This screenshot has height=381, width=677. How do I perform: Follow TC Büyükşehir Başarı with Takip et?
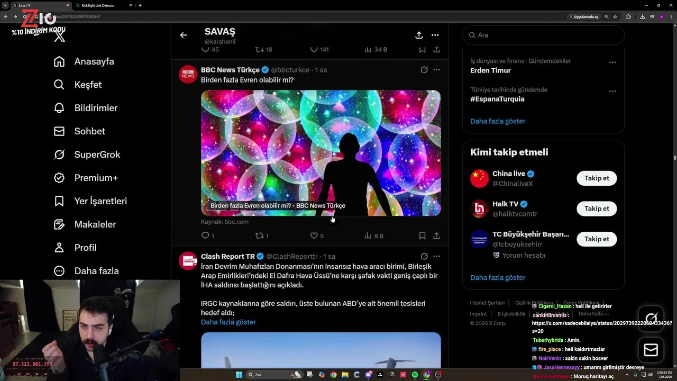(597, 239)
